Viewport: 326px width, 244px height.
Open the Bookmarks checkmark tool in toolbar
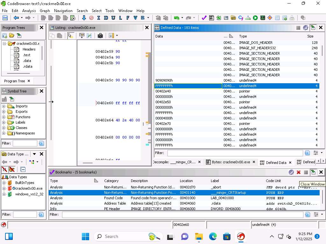tap(204, 18)
